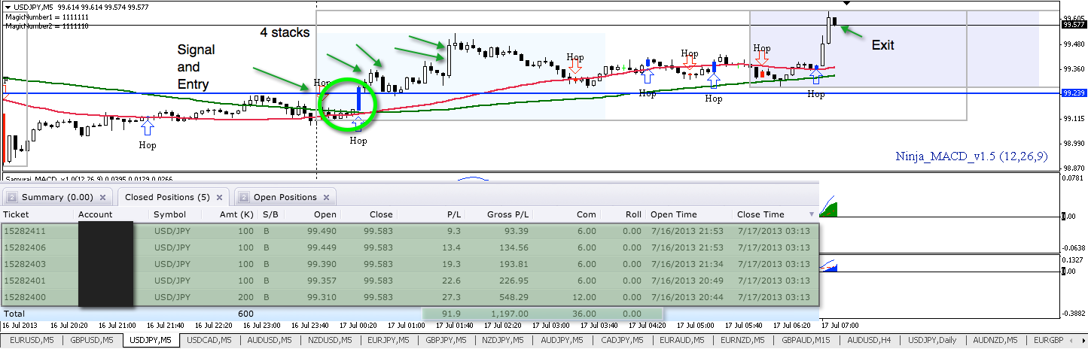Click the Open Positions tab's panel icon

(243, 197)
